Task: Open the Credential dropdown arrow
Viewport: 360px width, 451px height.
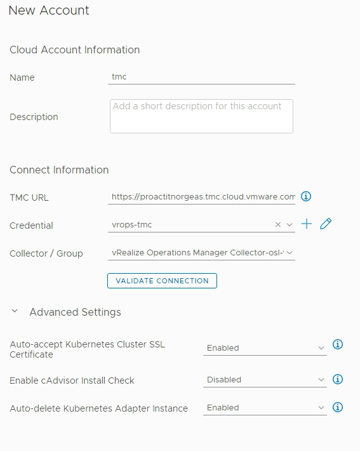Action: pyautogui.click(x=290, y=225)
